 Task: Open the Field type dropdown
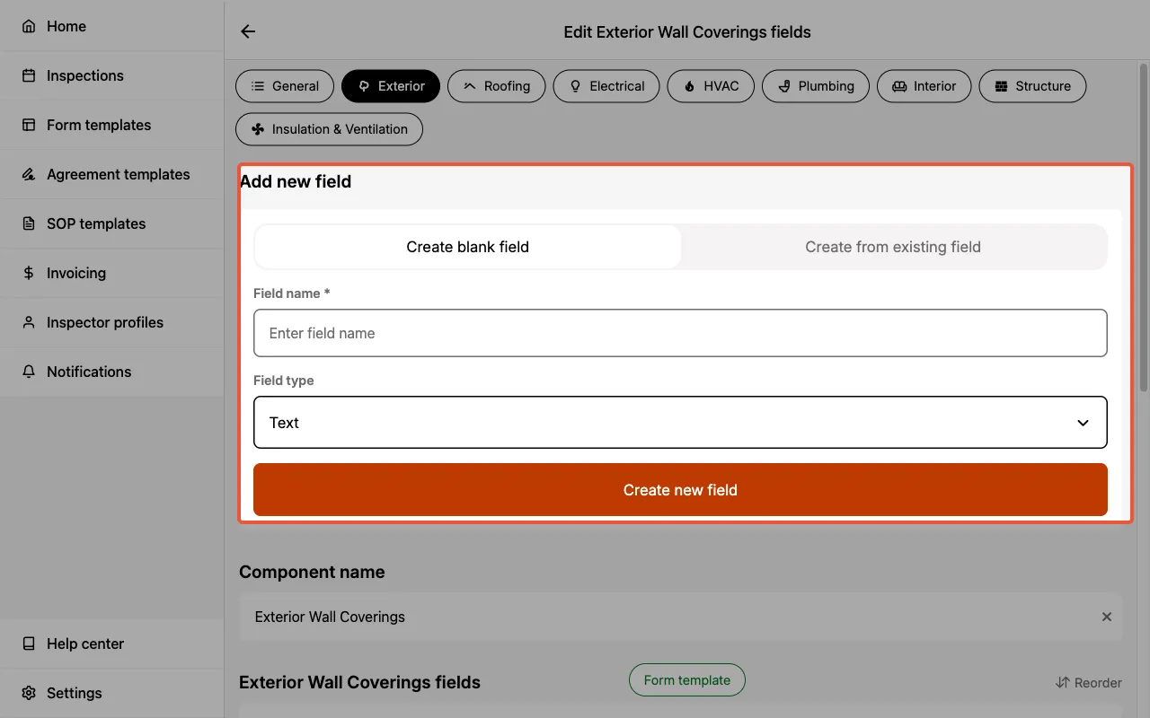(680, 422)
